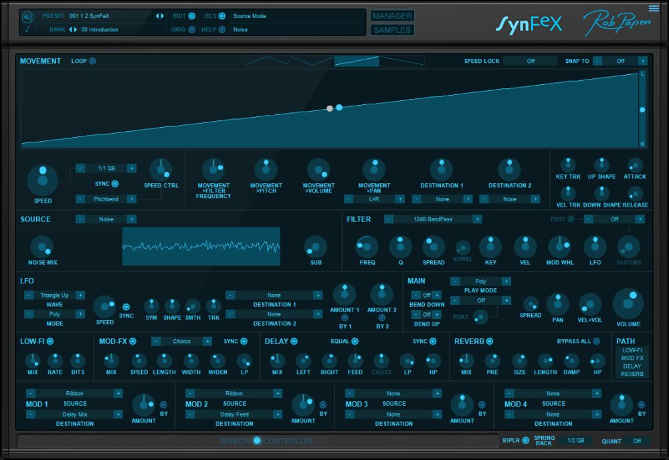Toggle the movement LOOP switch
Viewport: 669px width, 460px height.
pos(92,61)
